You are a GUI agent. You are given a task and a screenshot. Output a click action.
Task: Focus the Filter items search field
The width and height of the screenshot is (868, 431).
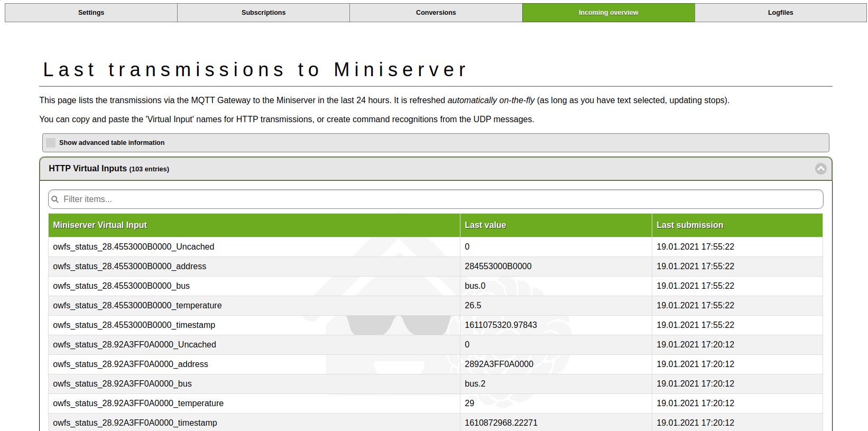[436, 199]
